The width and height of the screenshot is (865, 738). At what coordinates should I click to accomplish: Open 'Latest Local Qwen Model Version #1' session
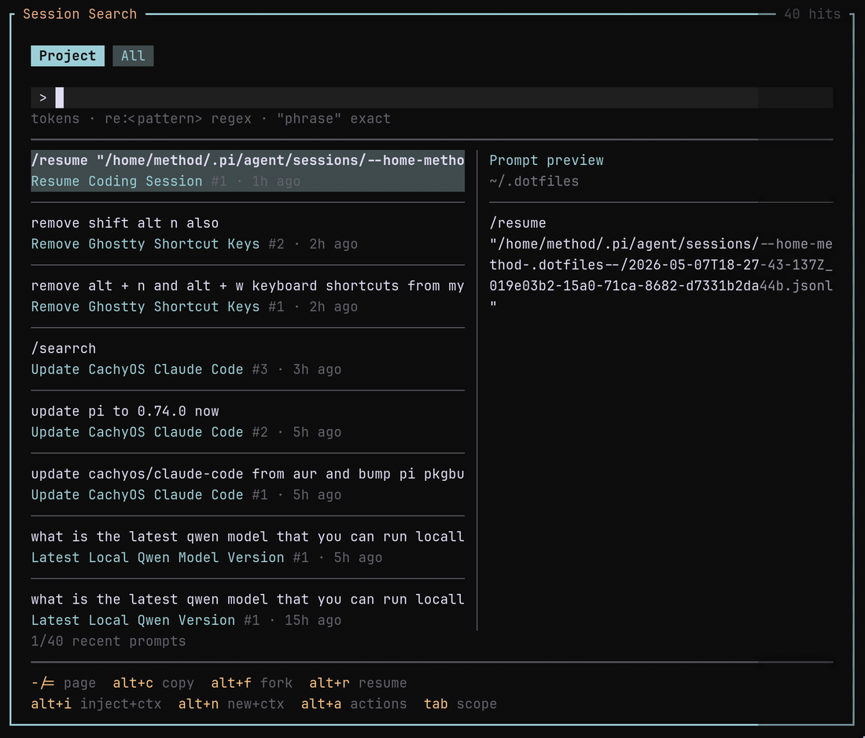coord(206,558)
